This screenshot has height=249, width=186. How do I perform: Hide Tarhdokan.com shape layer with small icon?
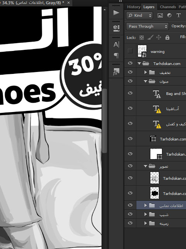click(x=130, y=139)
